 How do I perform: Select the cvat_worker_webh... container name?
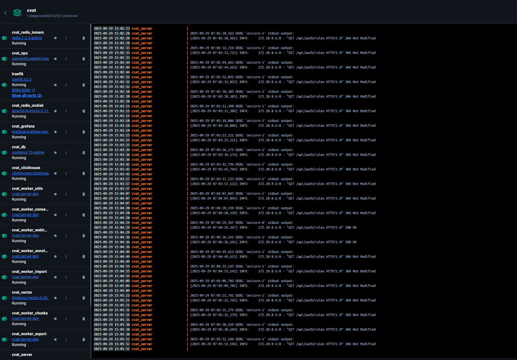tap(29, 230)
